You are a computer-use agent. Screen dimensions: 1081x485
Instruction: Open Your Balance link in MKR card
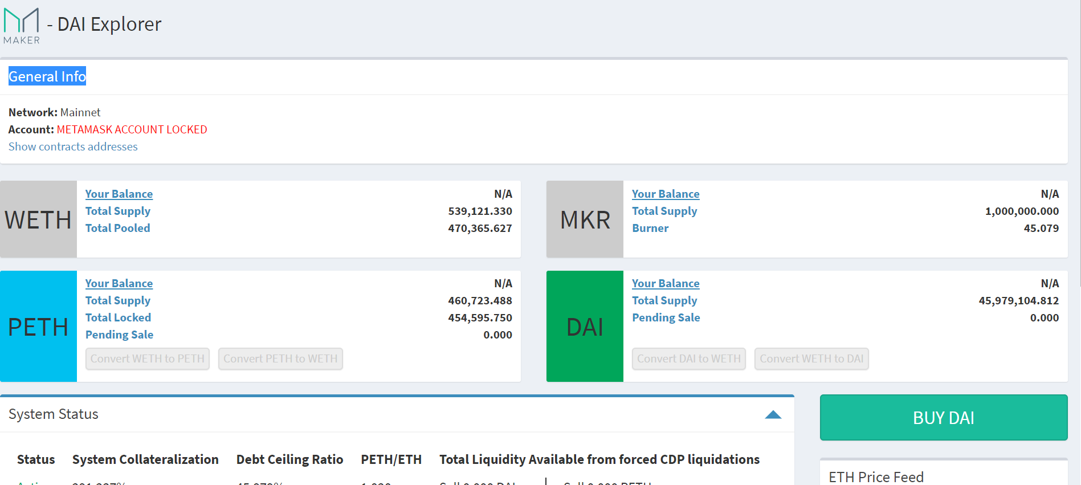(666, 194)
